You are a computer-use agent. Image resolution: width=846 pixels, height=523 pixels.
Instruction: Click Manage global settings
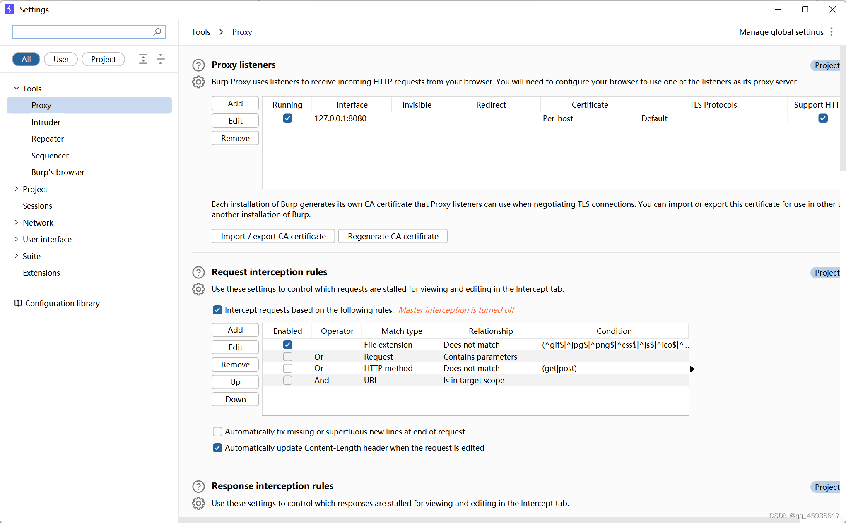[x=781, y=32]
